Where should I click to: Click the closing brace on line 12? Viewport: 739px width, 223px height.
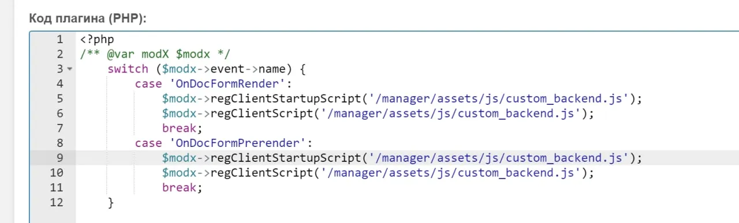point(111,202)
